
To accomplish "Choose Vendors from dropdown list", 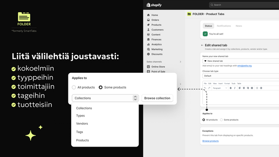I will click(x=82, y=123).
